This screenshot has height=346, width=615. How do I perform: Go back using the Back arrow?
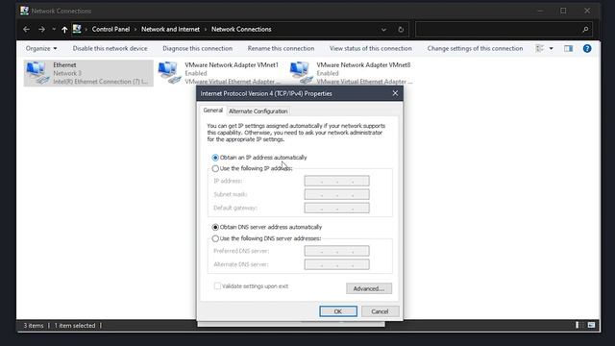(26, 30)
